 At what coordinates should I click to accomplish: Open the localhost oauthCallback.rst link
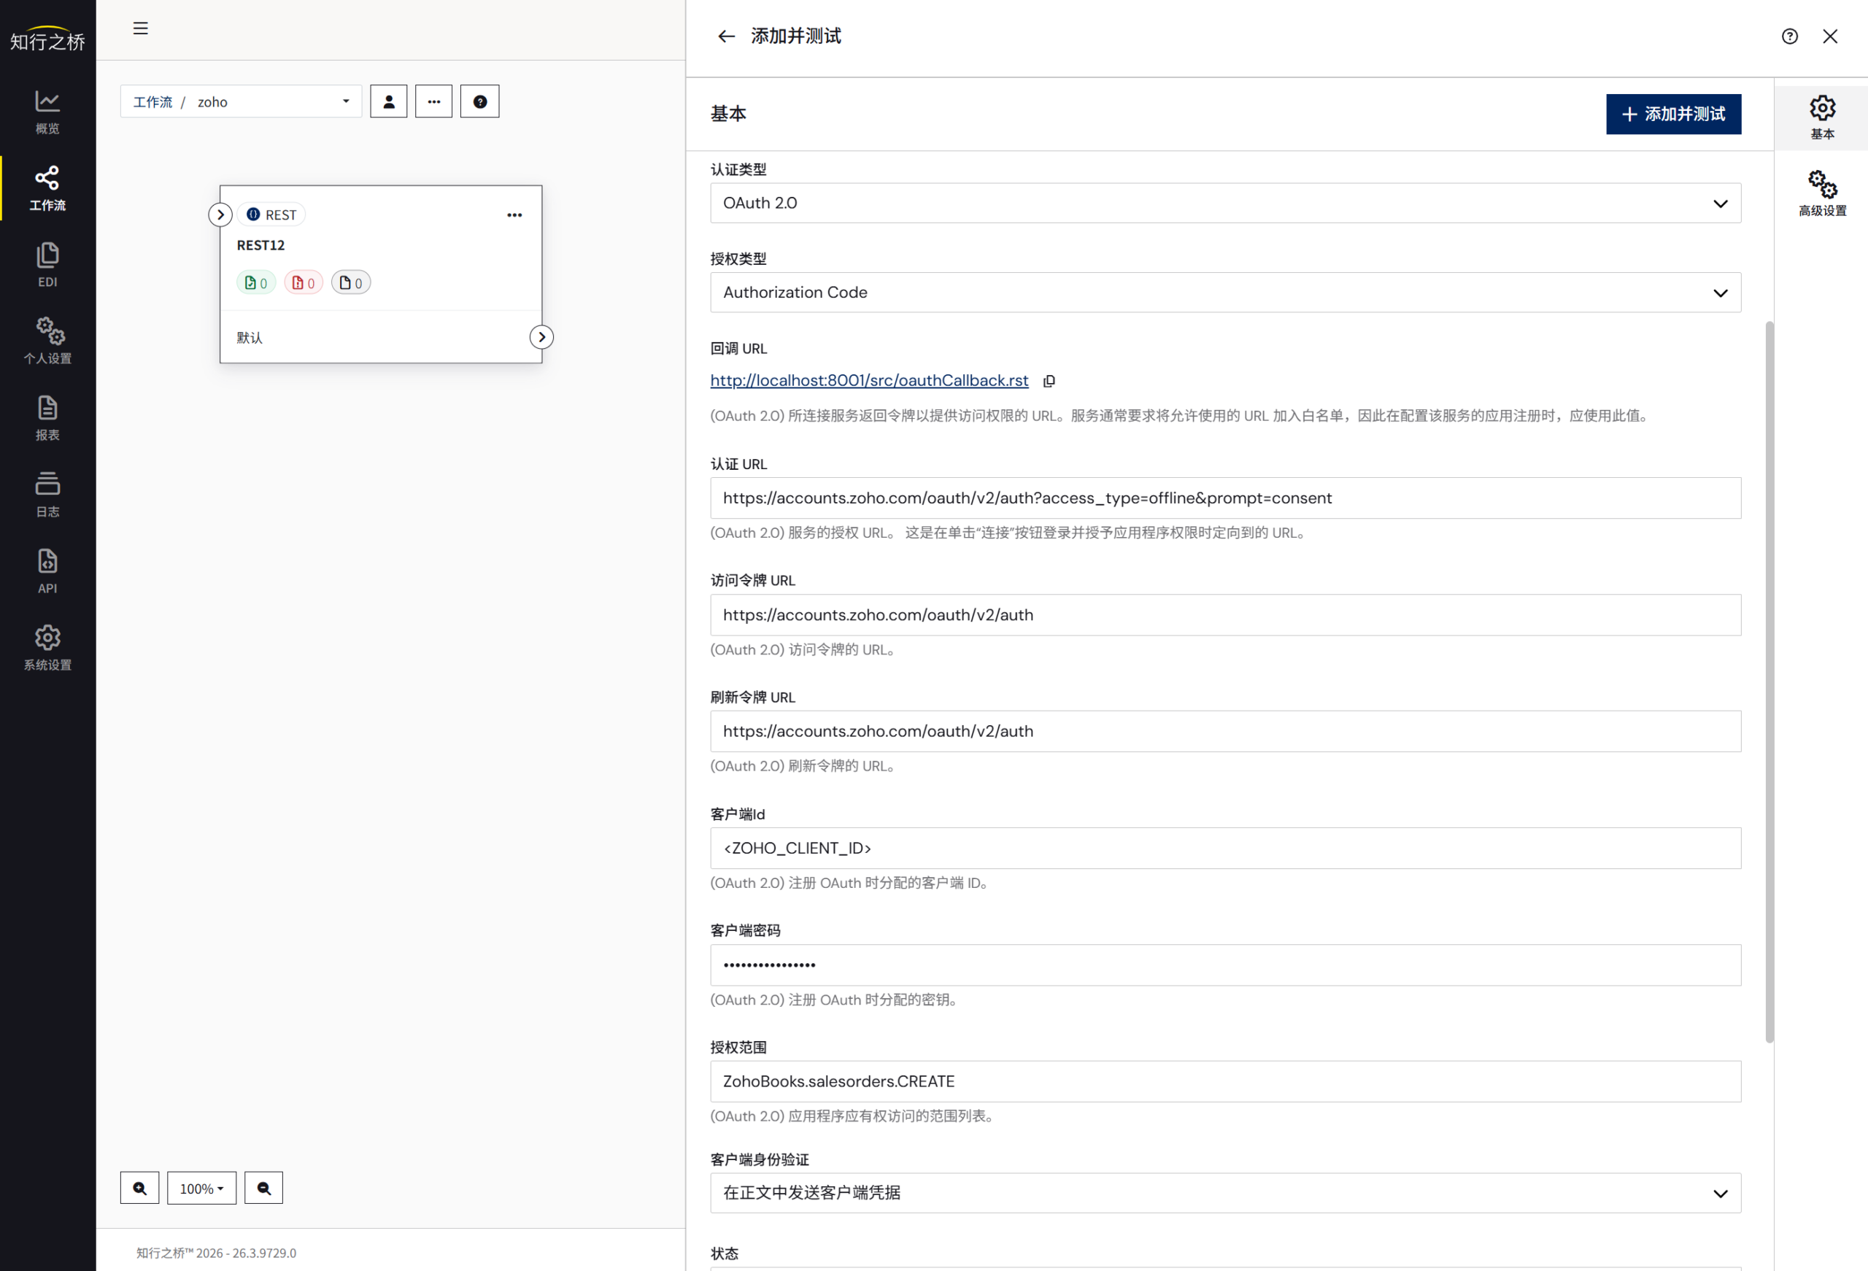point(869,380)
